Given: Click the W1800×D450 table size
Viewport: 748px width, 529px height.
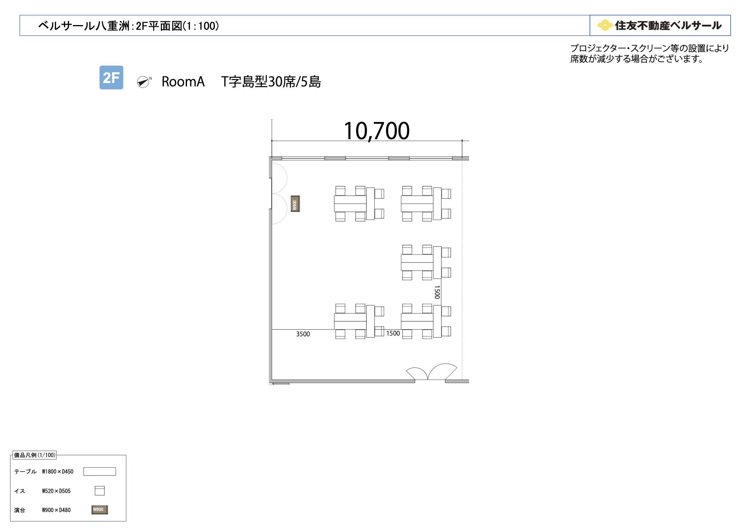Looking at the screenshot, I should [58, 471].
